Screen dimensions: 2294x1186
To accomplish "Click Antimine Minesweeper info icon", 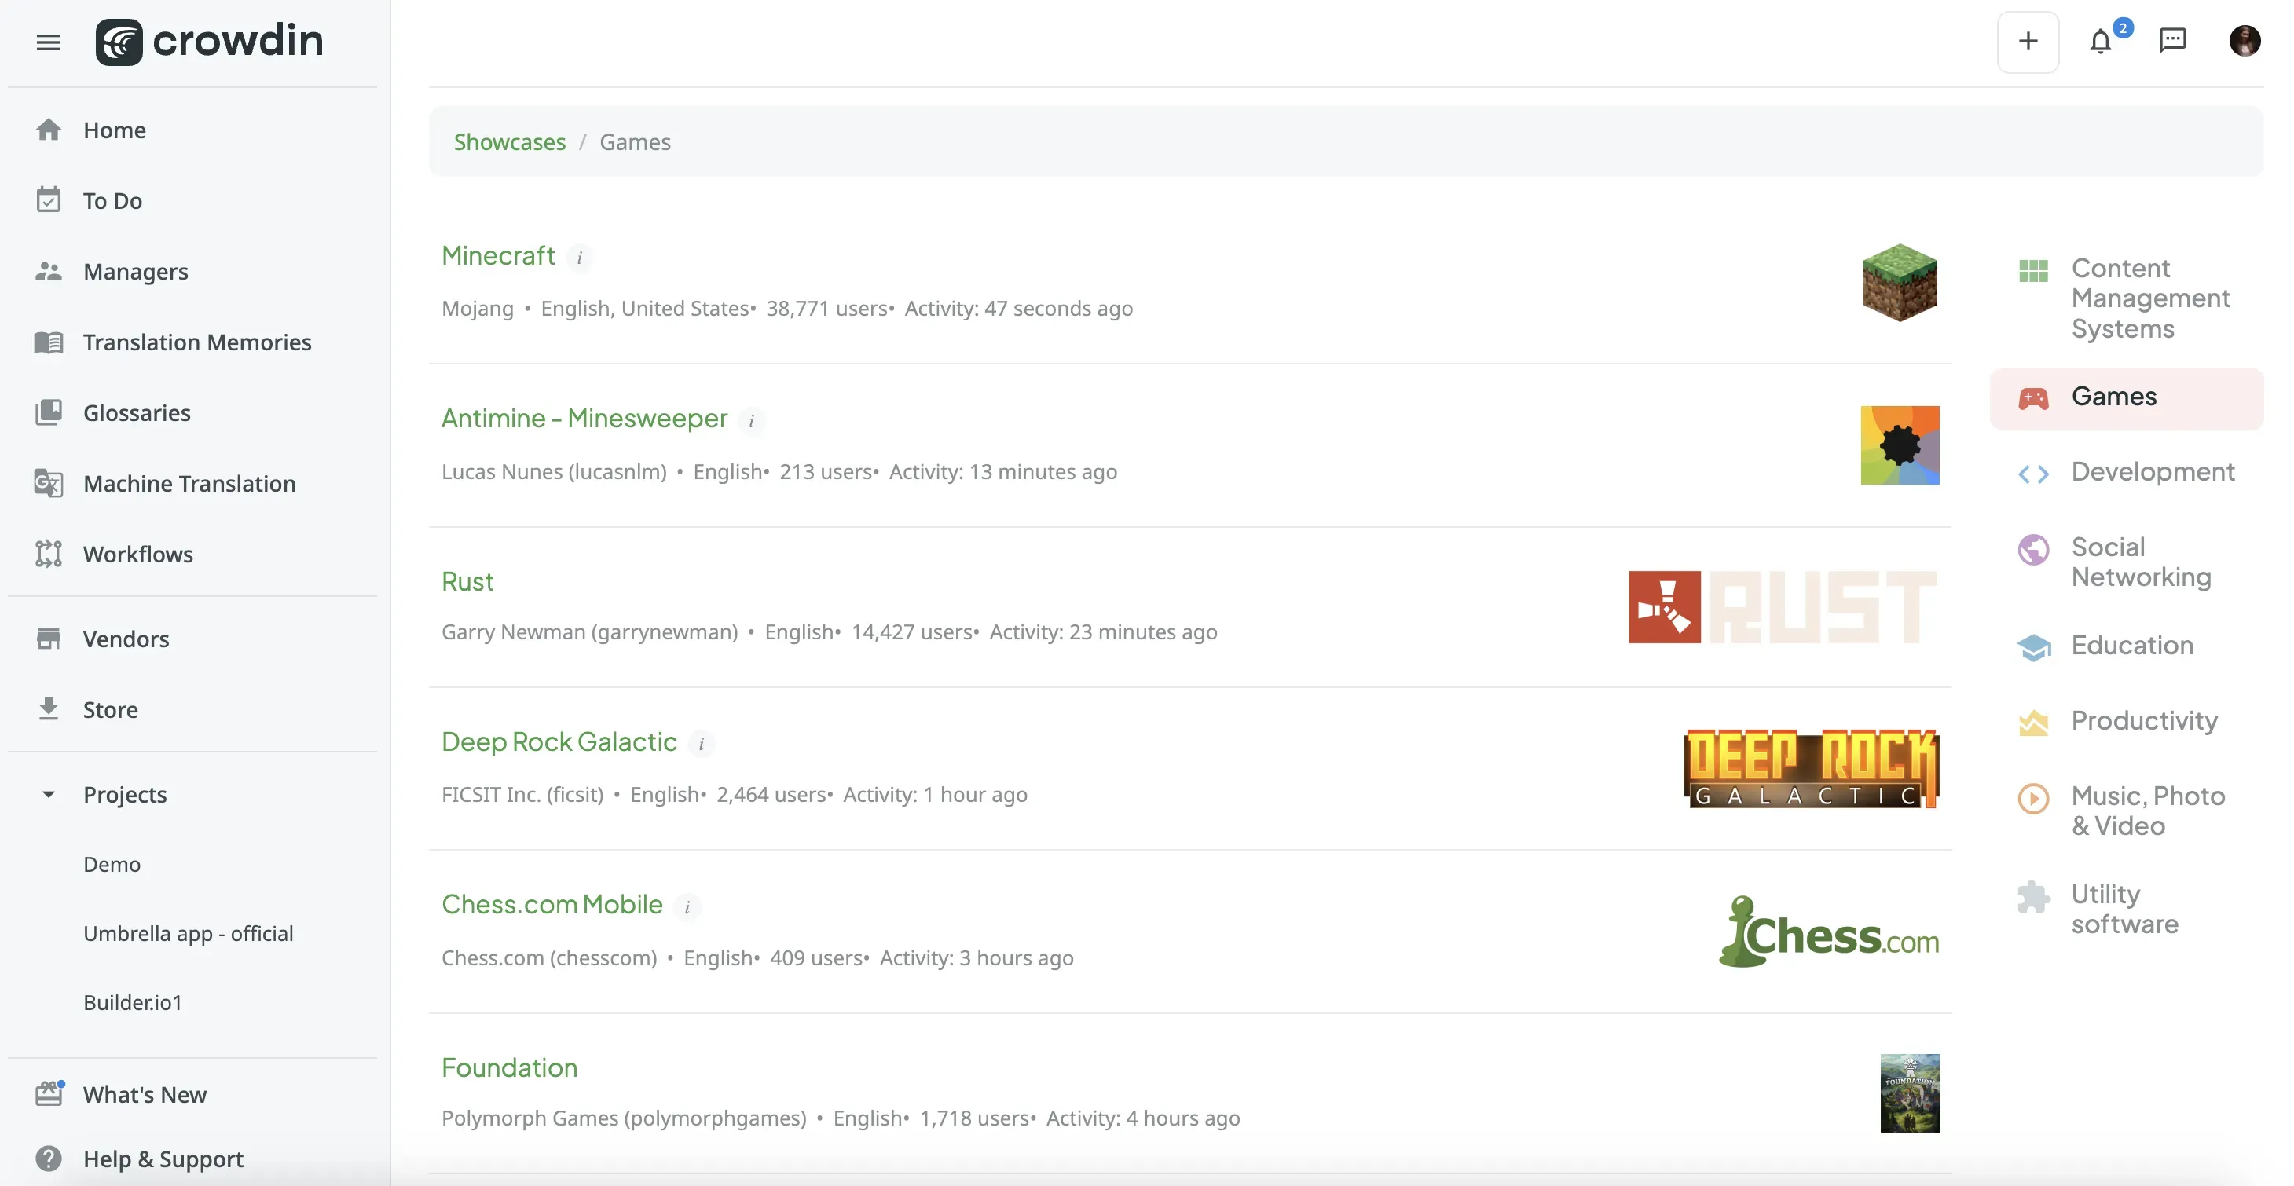I will pos(752,420).
